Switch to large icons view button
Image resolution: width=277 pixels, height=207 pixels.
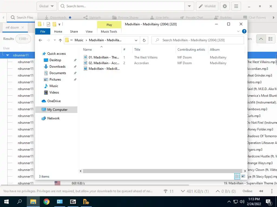click(x=243, y=176)
